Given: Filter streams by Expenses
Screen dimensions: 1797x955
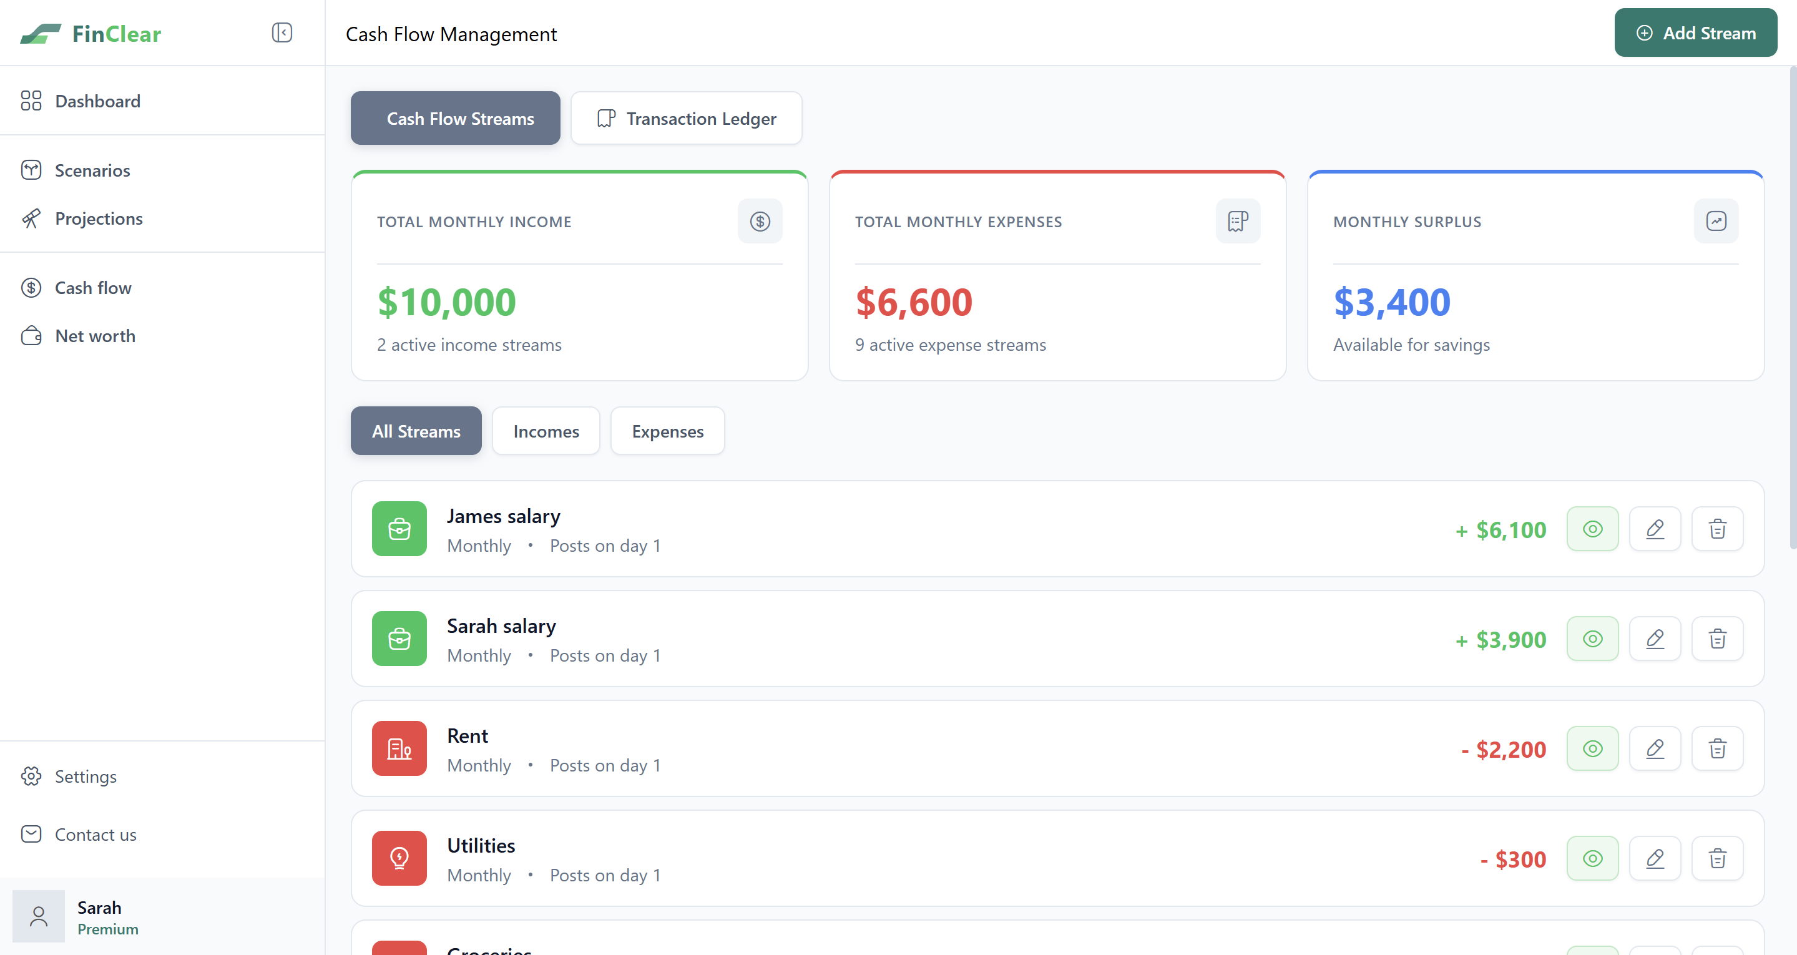Looking at the screenshot, I should (667, 431).
